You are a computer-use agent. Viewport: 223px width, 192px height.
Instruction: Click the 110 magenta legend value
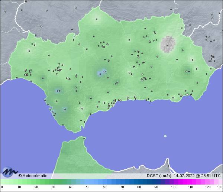190,187
